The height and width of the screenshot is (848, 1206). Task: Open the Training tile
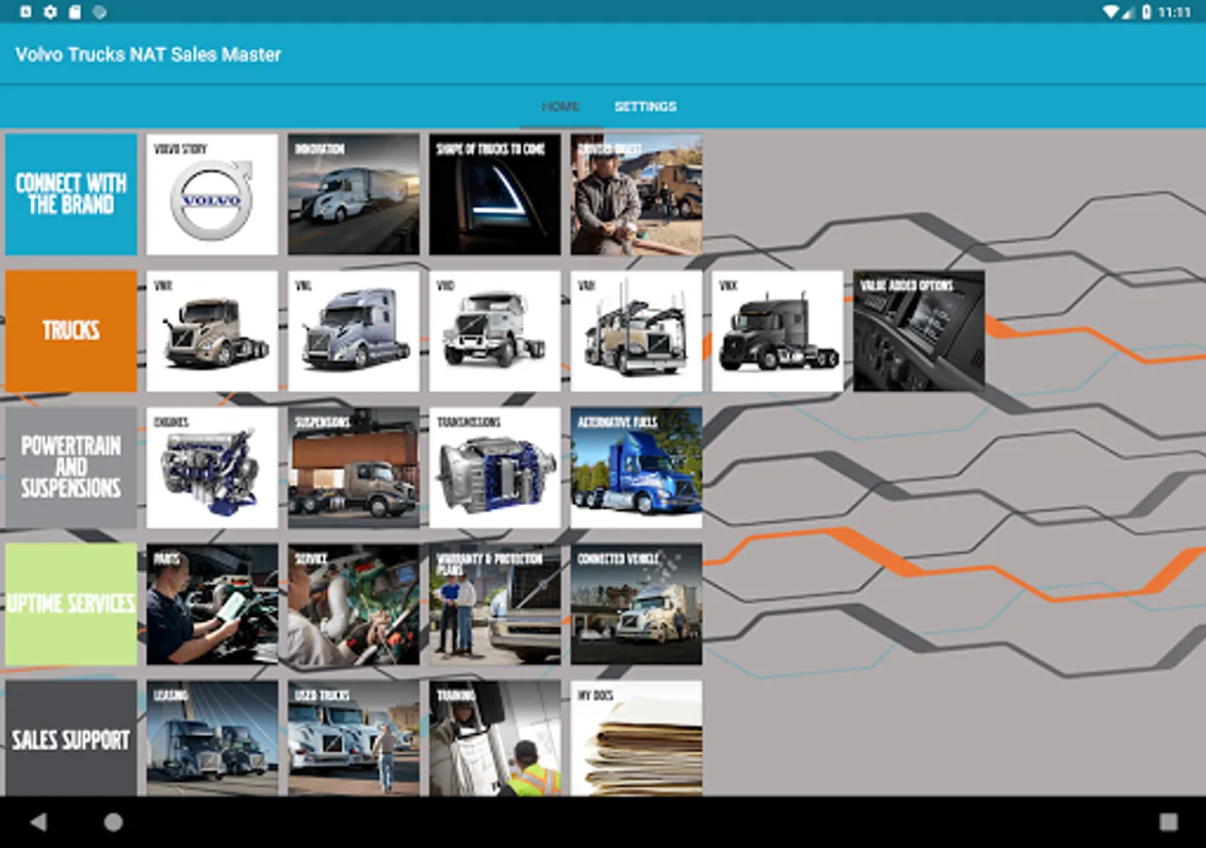[x=495, y=738]
